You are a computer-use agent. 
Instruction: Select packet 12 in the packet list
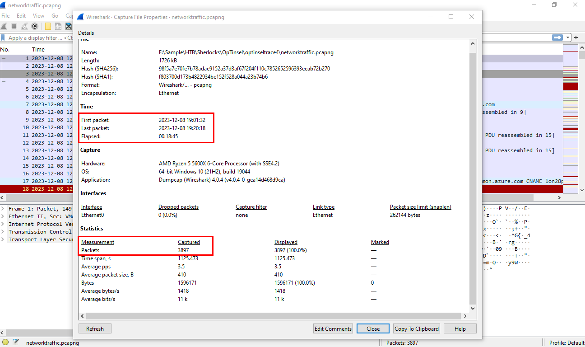coord(36,143)
